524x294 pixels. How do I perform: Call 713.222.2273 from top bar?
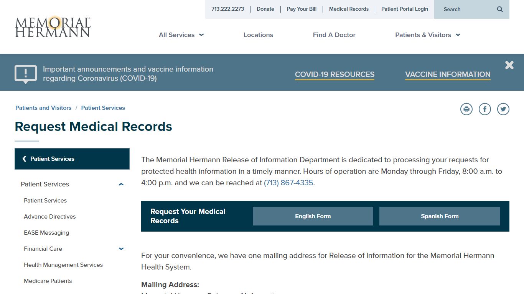click(x=227, y=9)
